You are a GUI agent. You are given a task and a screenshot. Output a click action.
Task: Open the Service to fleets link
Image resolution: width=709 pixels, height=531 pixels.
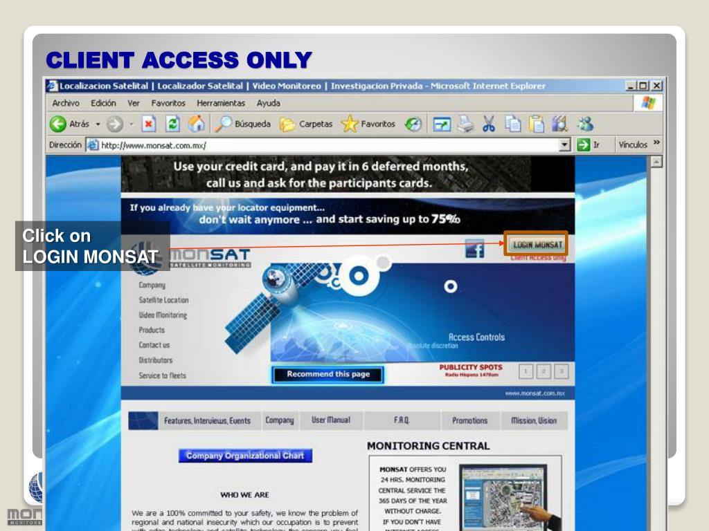click(x=162, y=375)
